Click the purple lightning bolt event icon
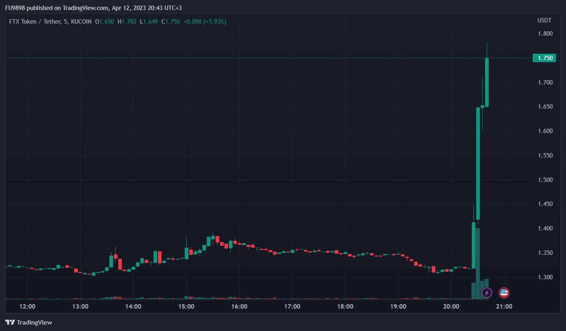Screen dimensions: 566x331 click(x=486, y=293)
